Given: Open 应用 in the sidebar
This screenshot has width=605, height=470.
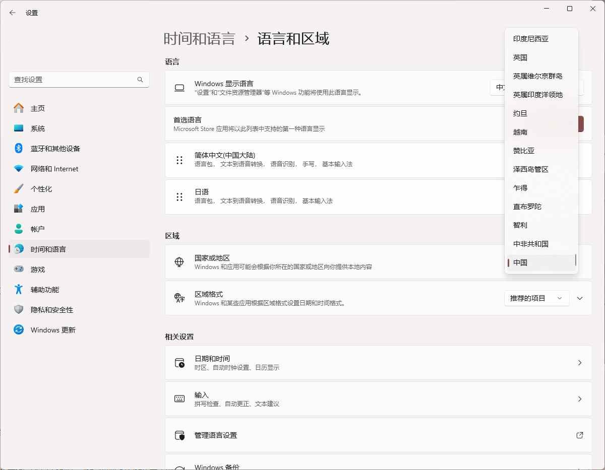Looking at the screenshot, I should click(79, 209).
